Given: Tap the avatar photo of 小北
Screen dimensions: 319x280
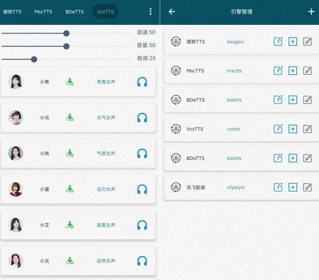Looking at the screenshot, I should click(16, 261).
